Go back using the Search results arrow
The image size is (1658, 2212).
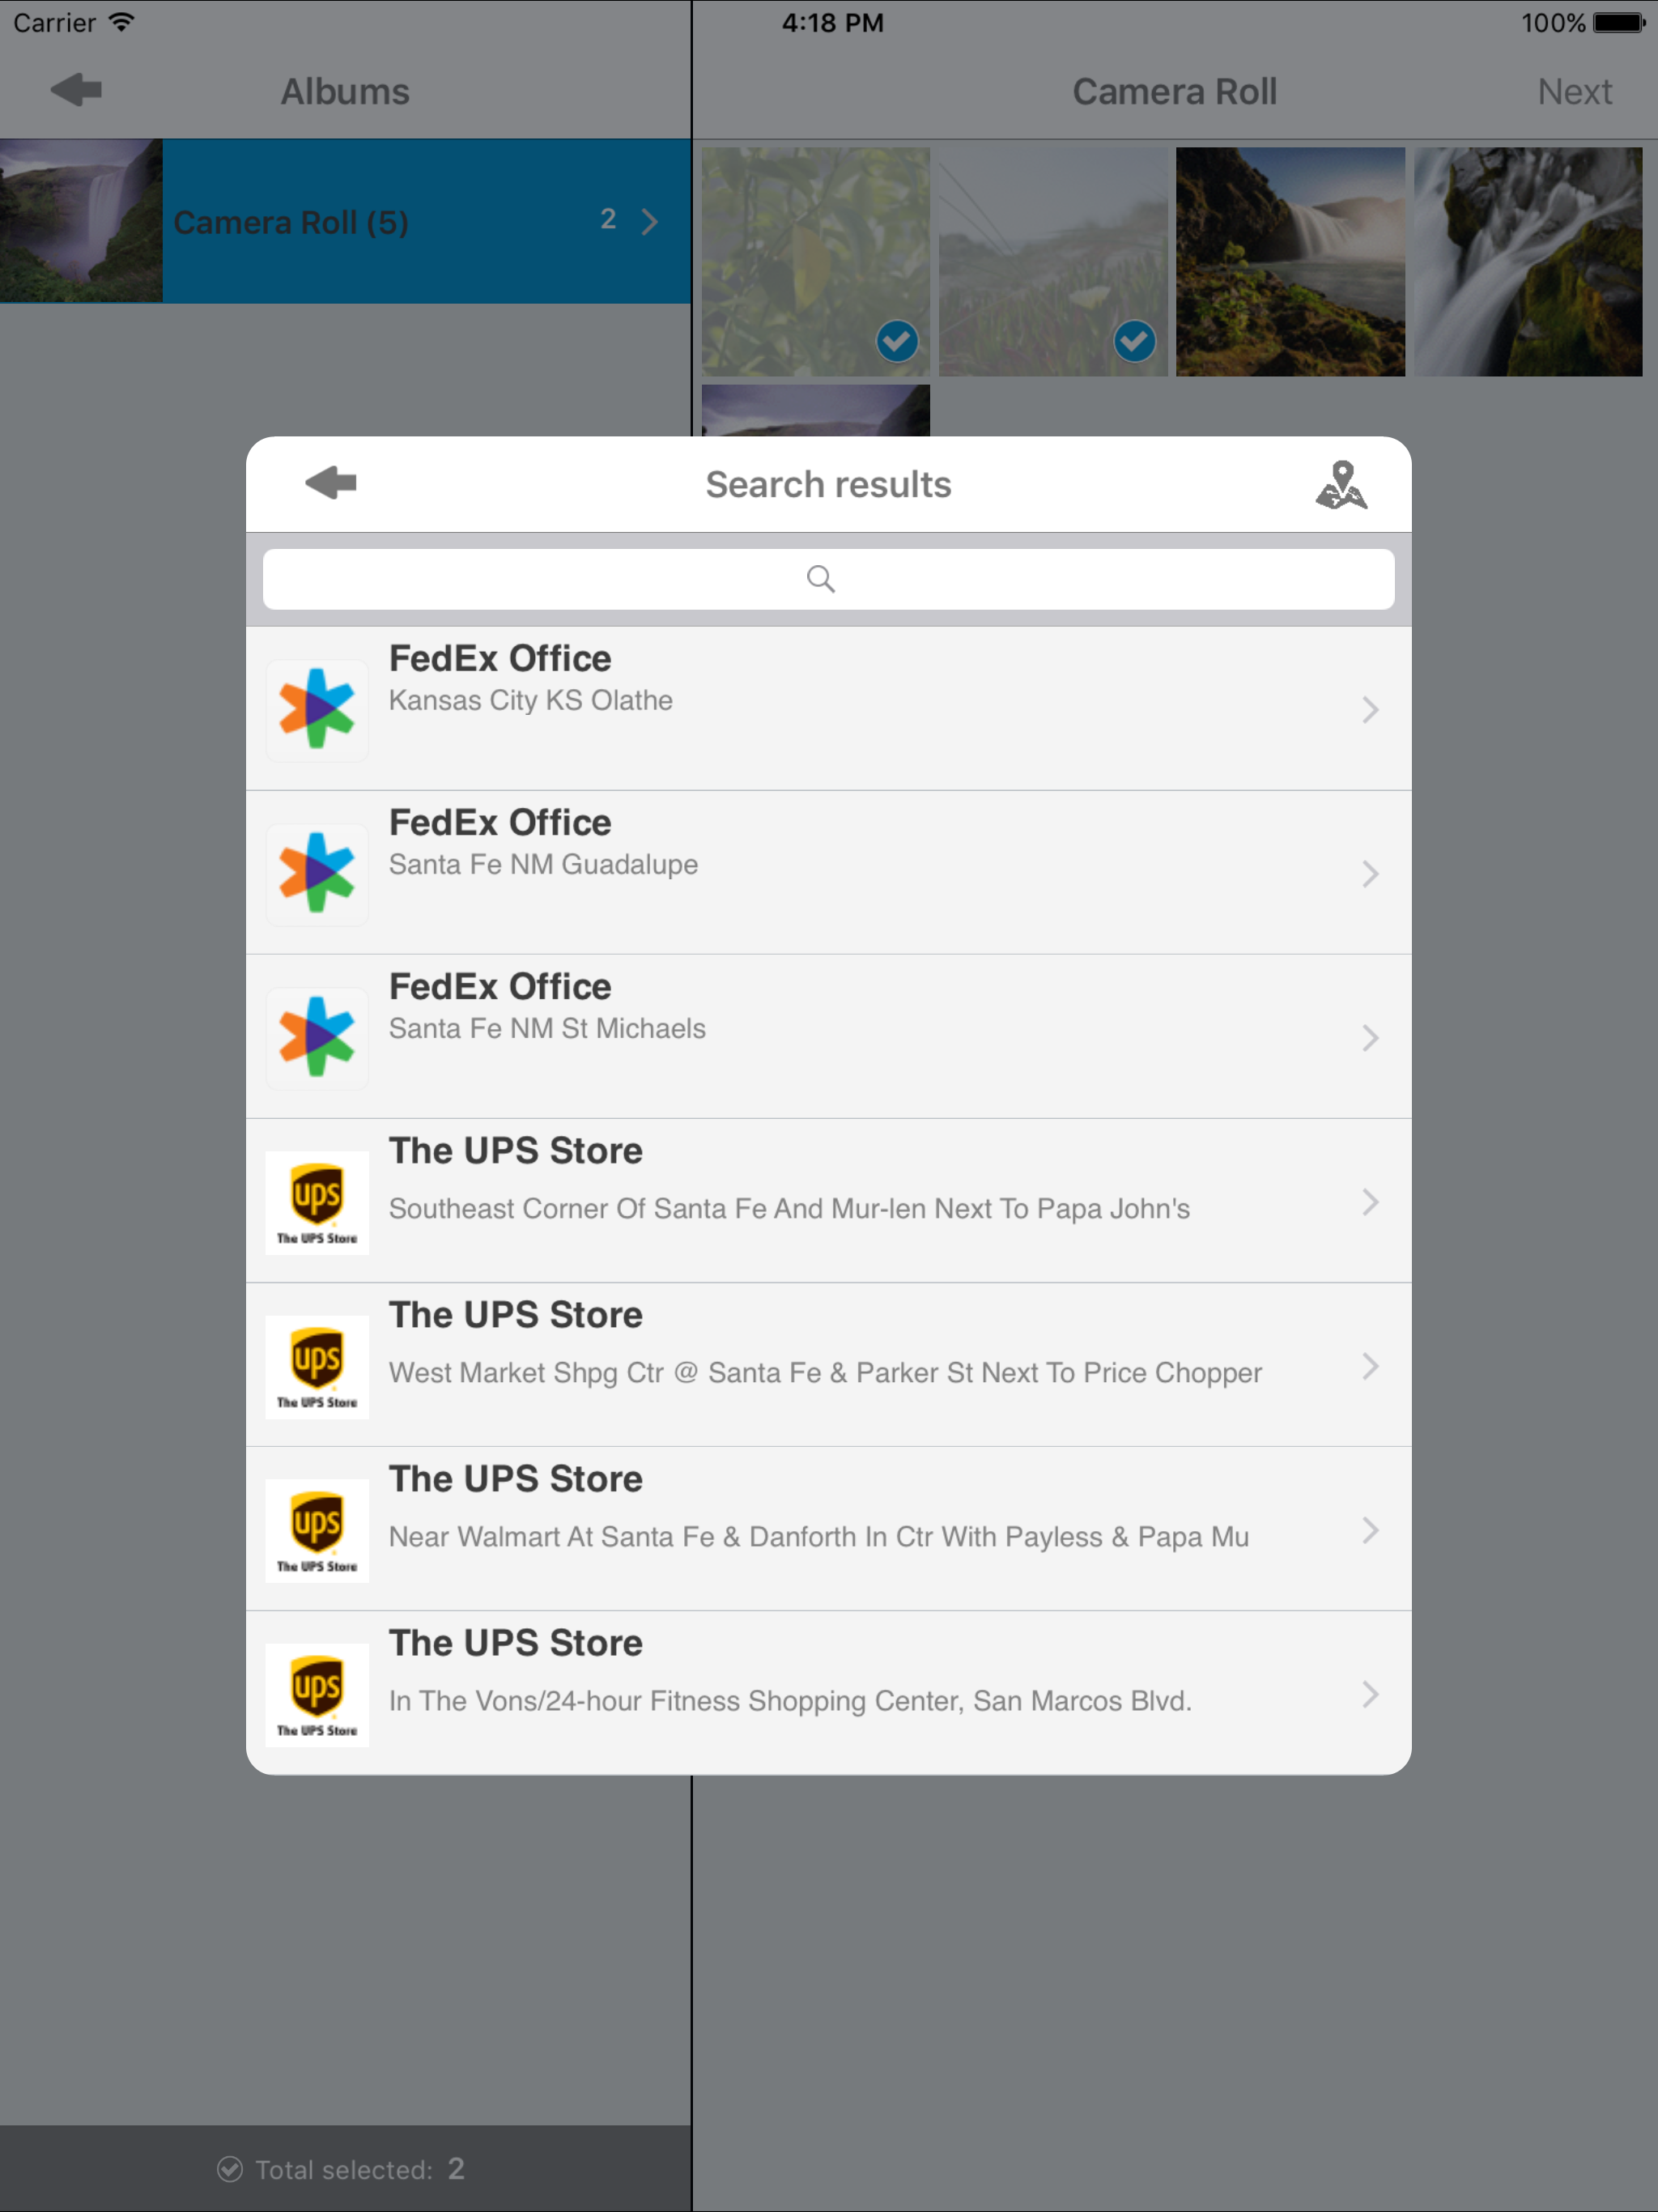[x=331, y=483]
